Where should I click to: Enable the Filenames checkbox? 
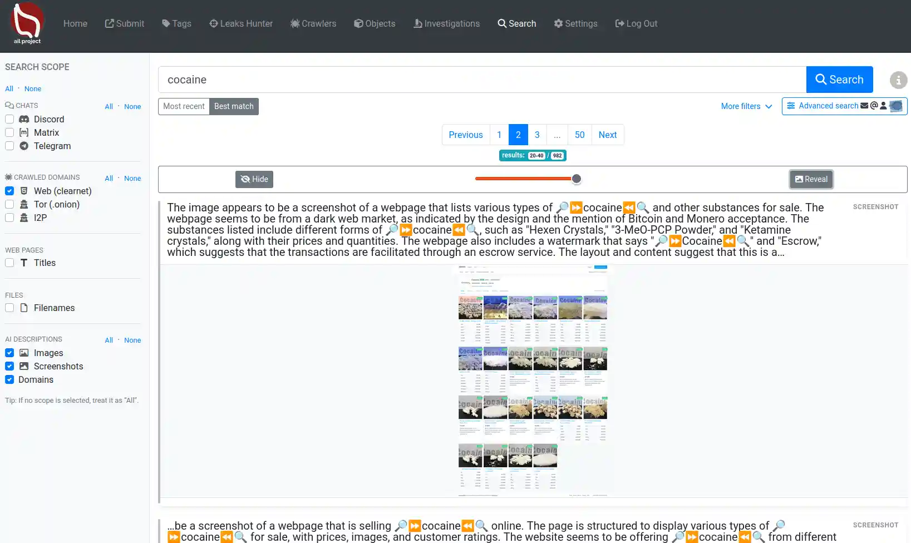click(x=9, y=308)
